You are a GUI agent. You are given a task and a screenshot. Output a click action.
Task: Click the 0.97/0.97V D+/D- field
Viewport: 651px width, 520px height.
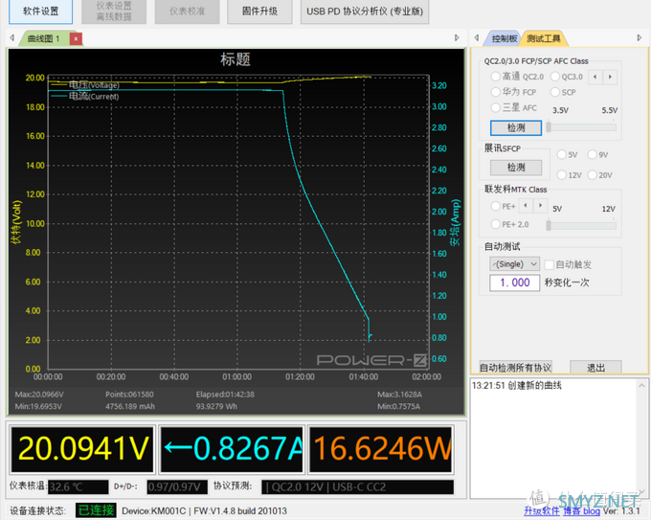click(x=177, y=486)
